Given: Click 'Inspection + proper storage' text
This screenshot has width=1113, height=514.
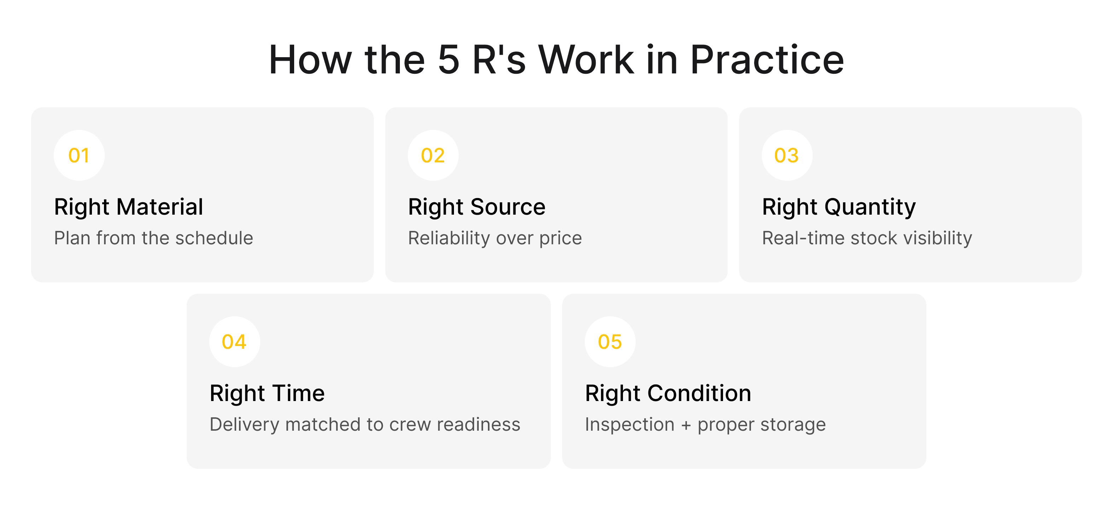Looking at the screenshot, I should pos(706,425).
